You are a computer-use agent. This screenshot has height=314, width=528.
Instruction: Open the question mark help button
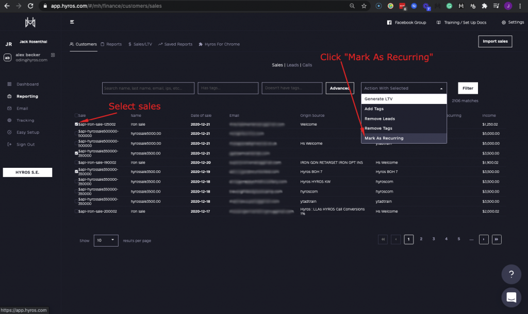(x=511, y=274)
